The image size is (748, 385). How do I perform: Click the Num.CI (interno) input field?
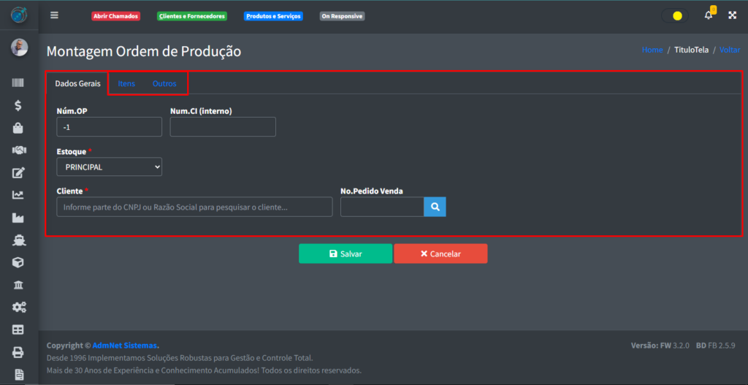click(x=223, y=127)
